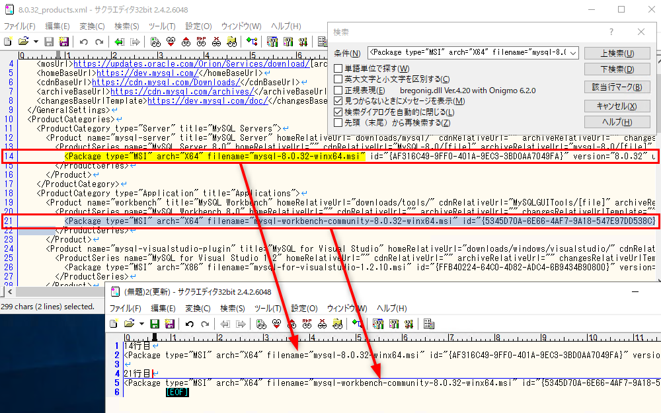The height and width of the screenshot is (413, 661).
Task: Open Grep icon in (無題)2 toolbar
Action: (337, 324)
